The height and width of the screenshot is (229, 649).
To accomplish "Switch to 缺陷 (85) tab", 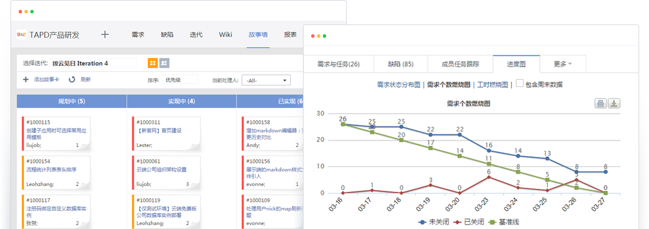I will click(x=401, y=64).
